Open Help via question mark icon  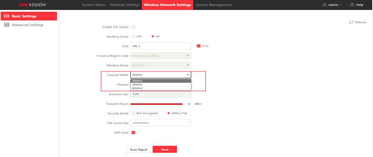tap(352, 5)
